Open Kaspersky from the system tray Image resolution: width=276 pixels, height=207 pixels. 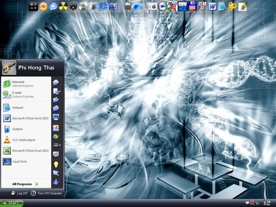point(253,203)
